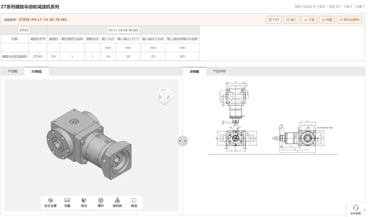Click the current model ZTF65-FH-L1-14-50-70-M5 text
The width and height of the screenshot is (368, 217).
pos(43,20)
